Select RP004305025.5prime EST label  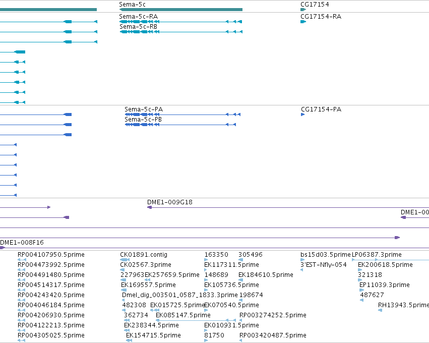point(51,335)
